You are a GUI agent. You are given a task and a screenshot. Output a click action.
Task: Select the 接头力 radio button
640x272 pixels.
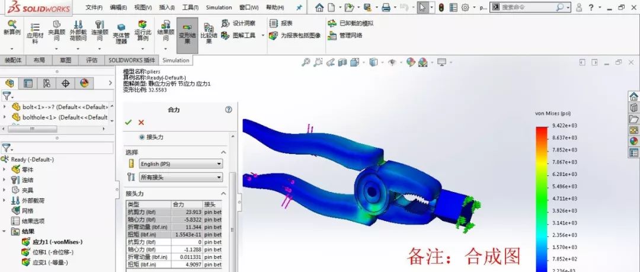[142, 137]
